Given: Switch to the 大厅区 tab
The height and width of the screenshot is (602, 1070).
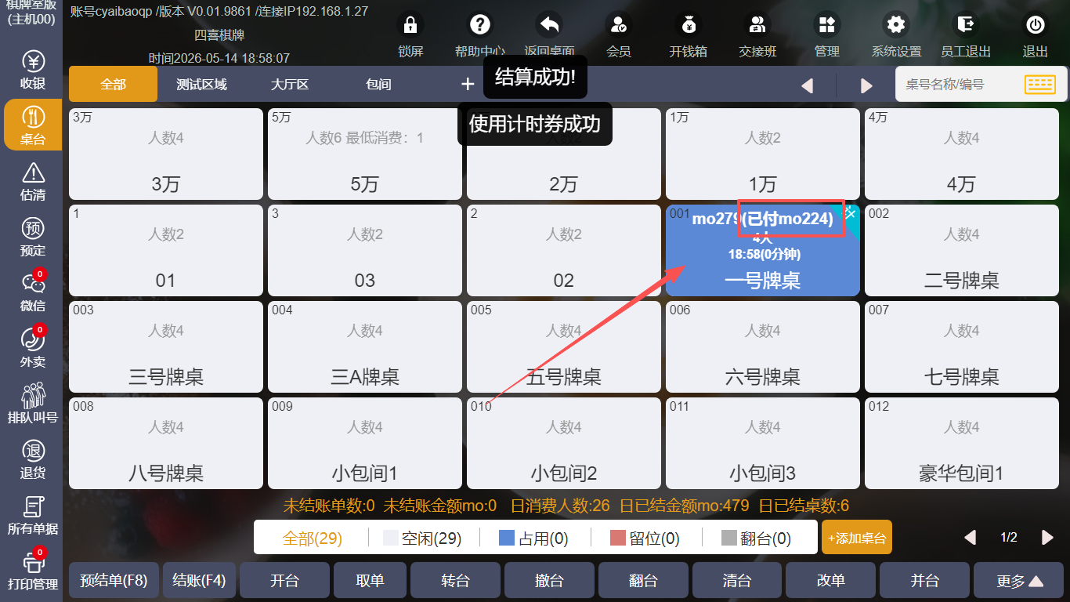Looking at the screenshot, I should 290,84.
